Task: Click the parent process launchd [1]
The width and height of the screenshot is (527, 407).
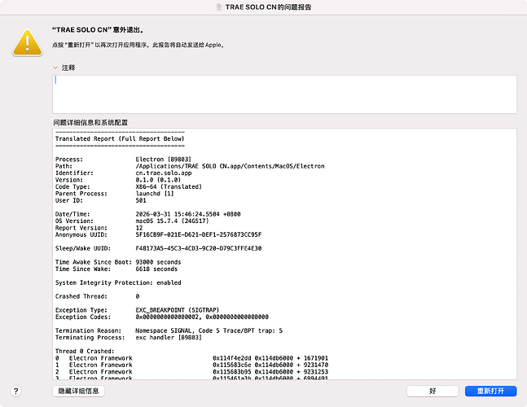Action: 155,194
